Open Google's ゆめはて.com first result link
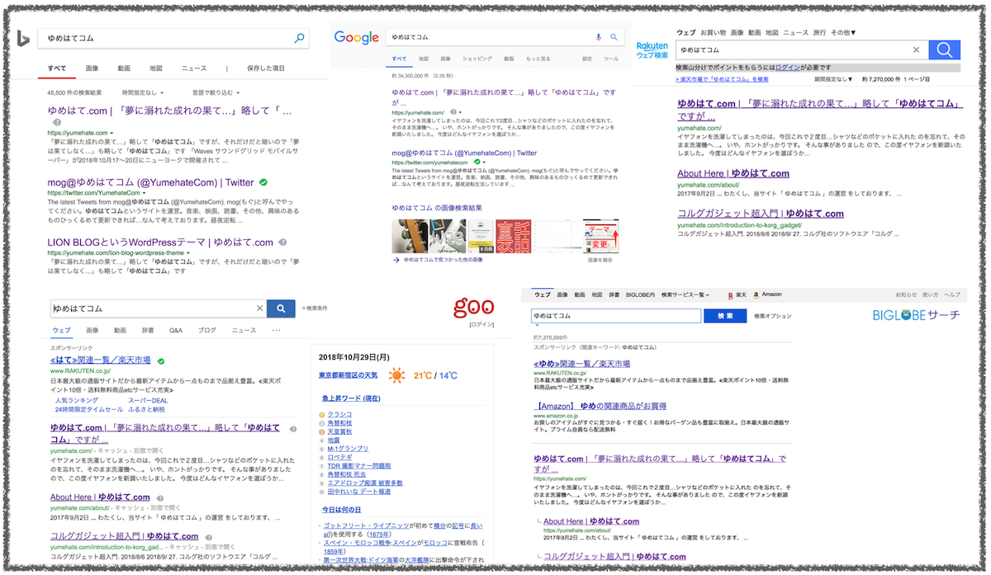991x575 pixels. (503, 96)
